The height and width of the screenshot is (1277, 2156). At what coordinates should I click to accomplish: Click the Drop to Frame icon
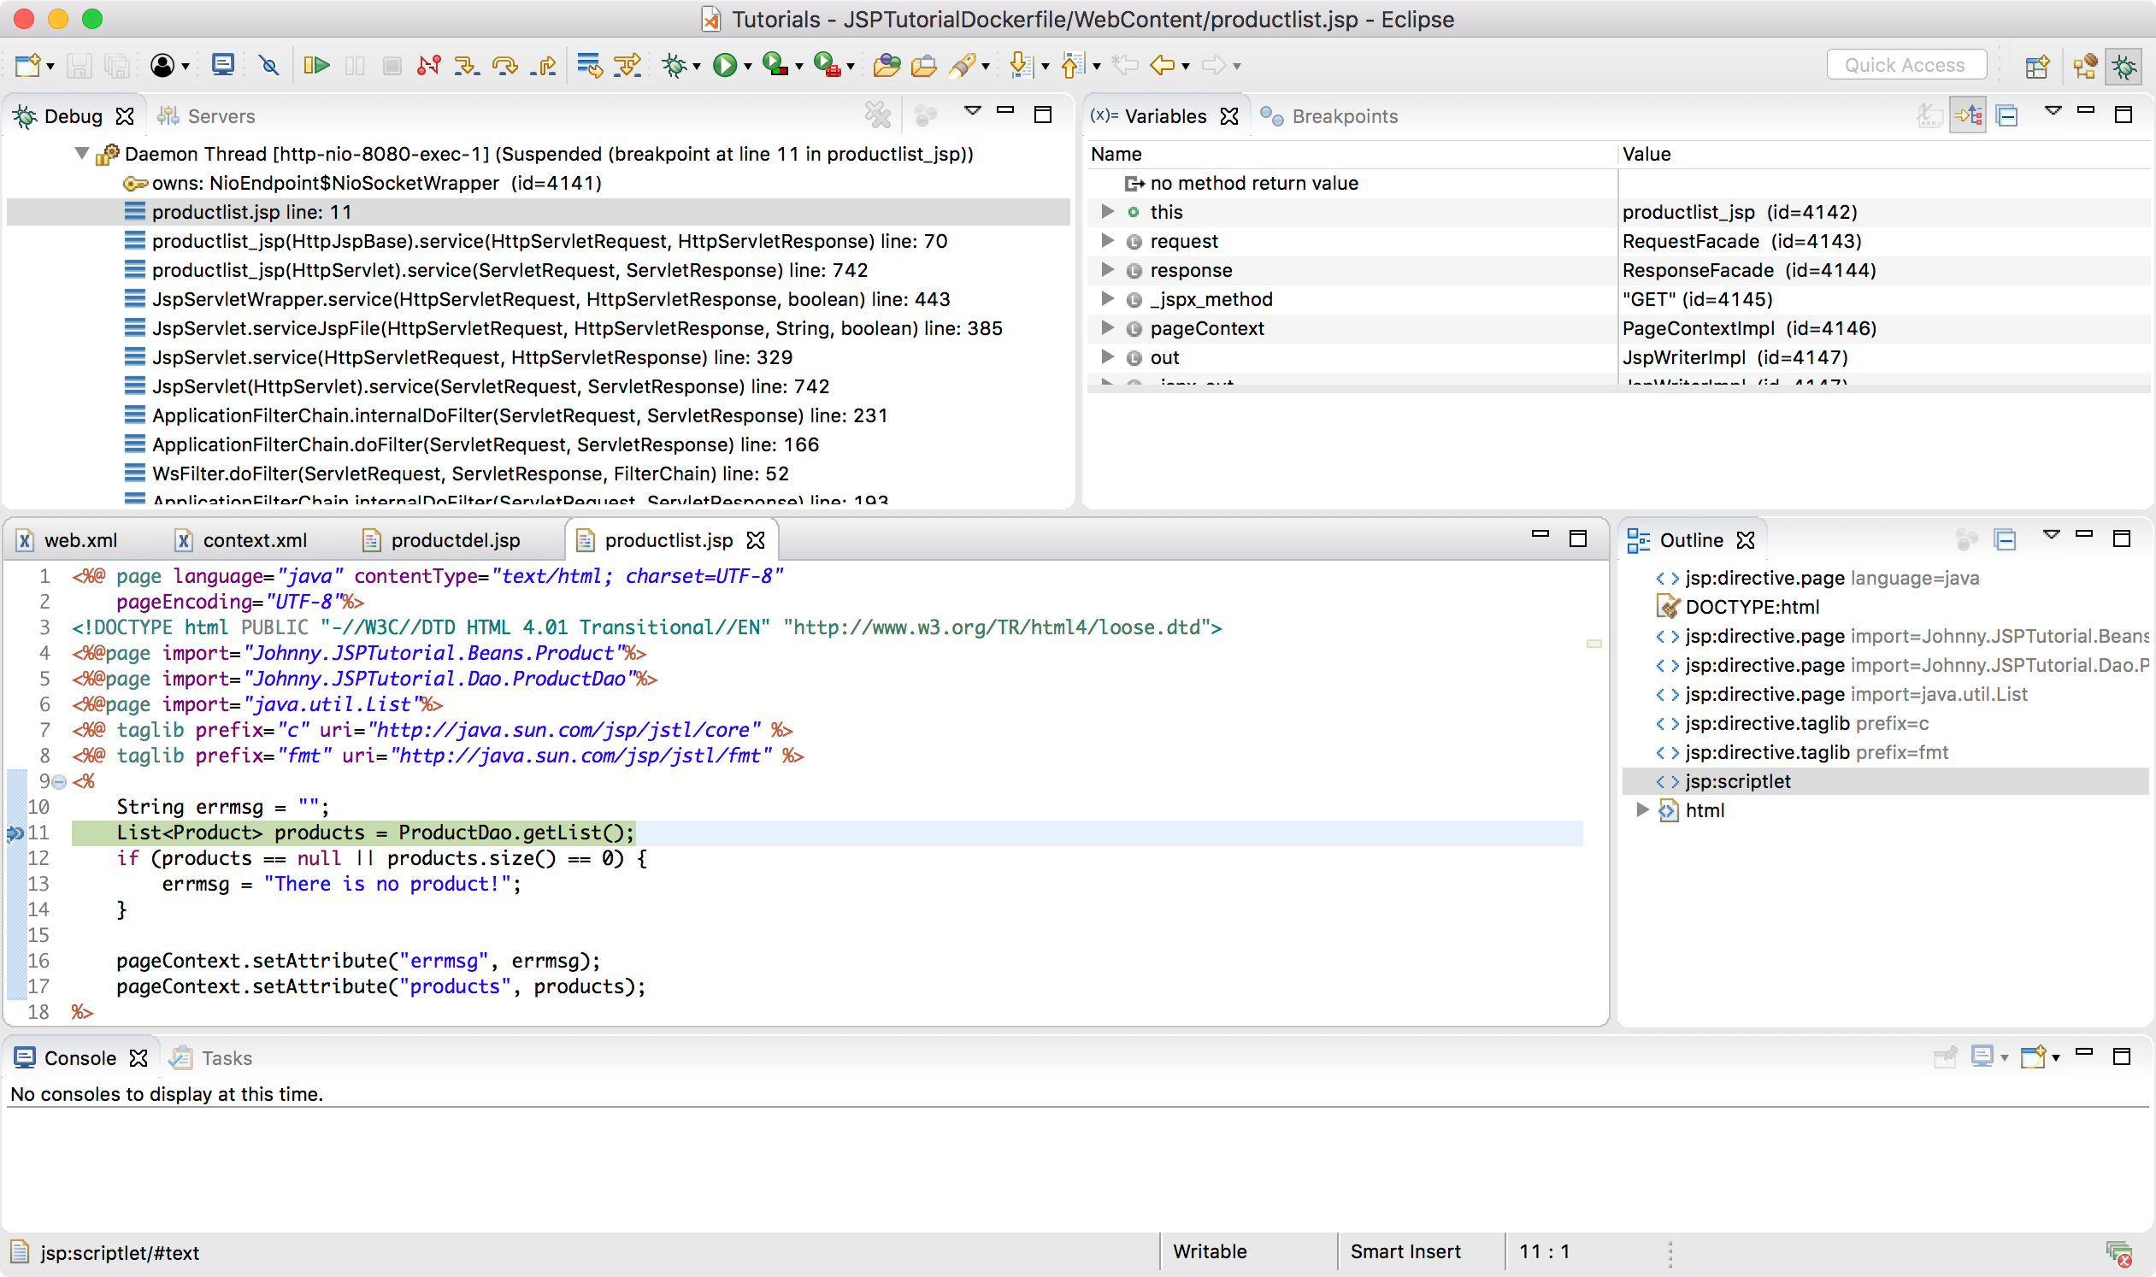[590, 66]
